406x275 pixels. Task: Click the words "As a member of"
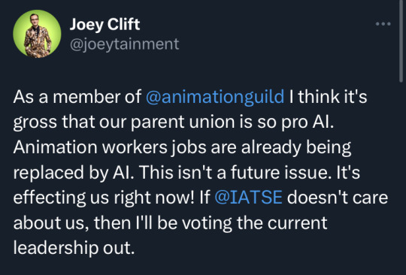tap(77, 97)
